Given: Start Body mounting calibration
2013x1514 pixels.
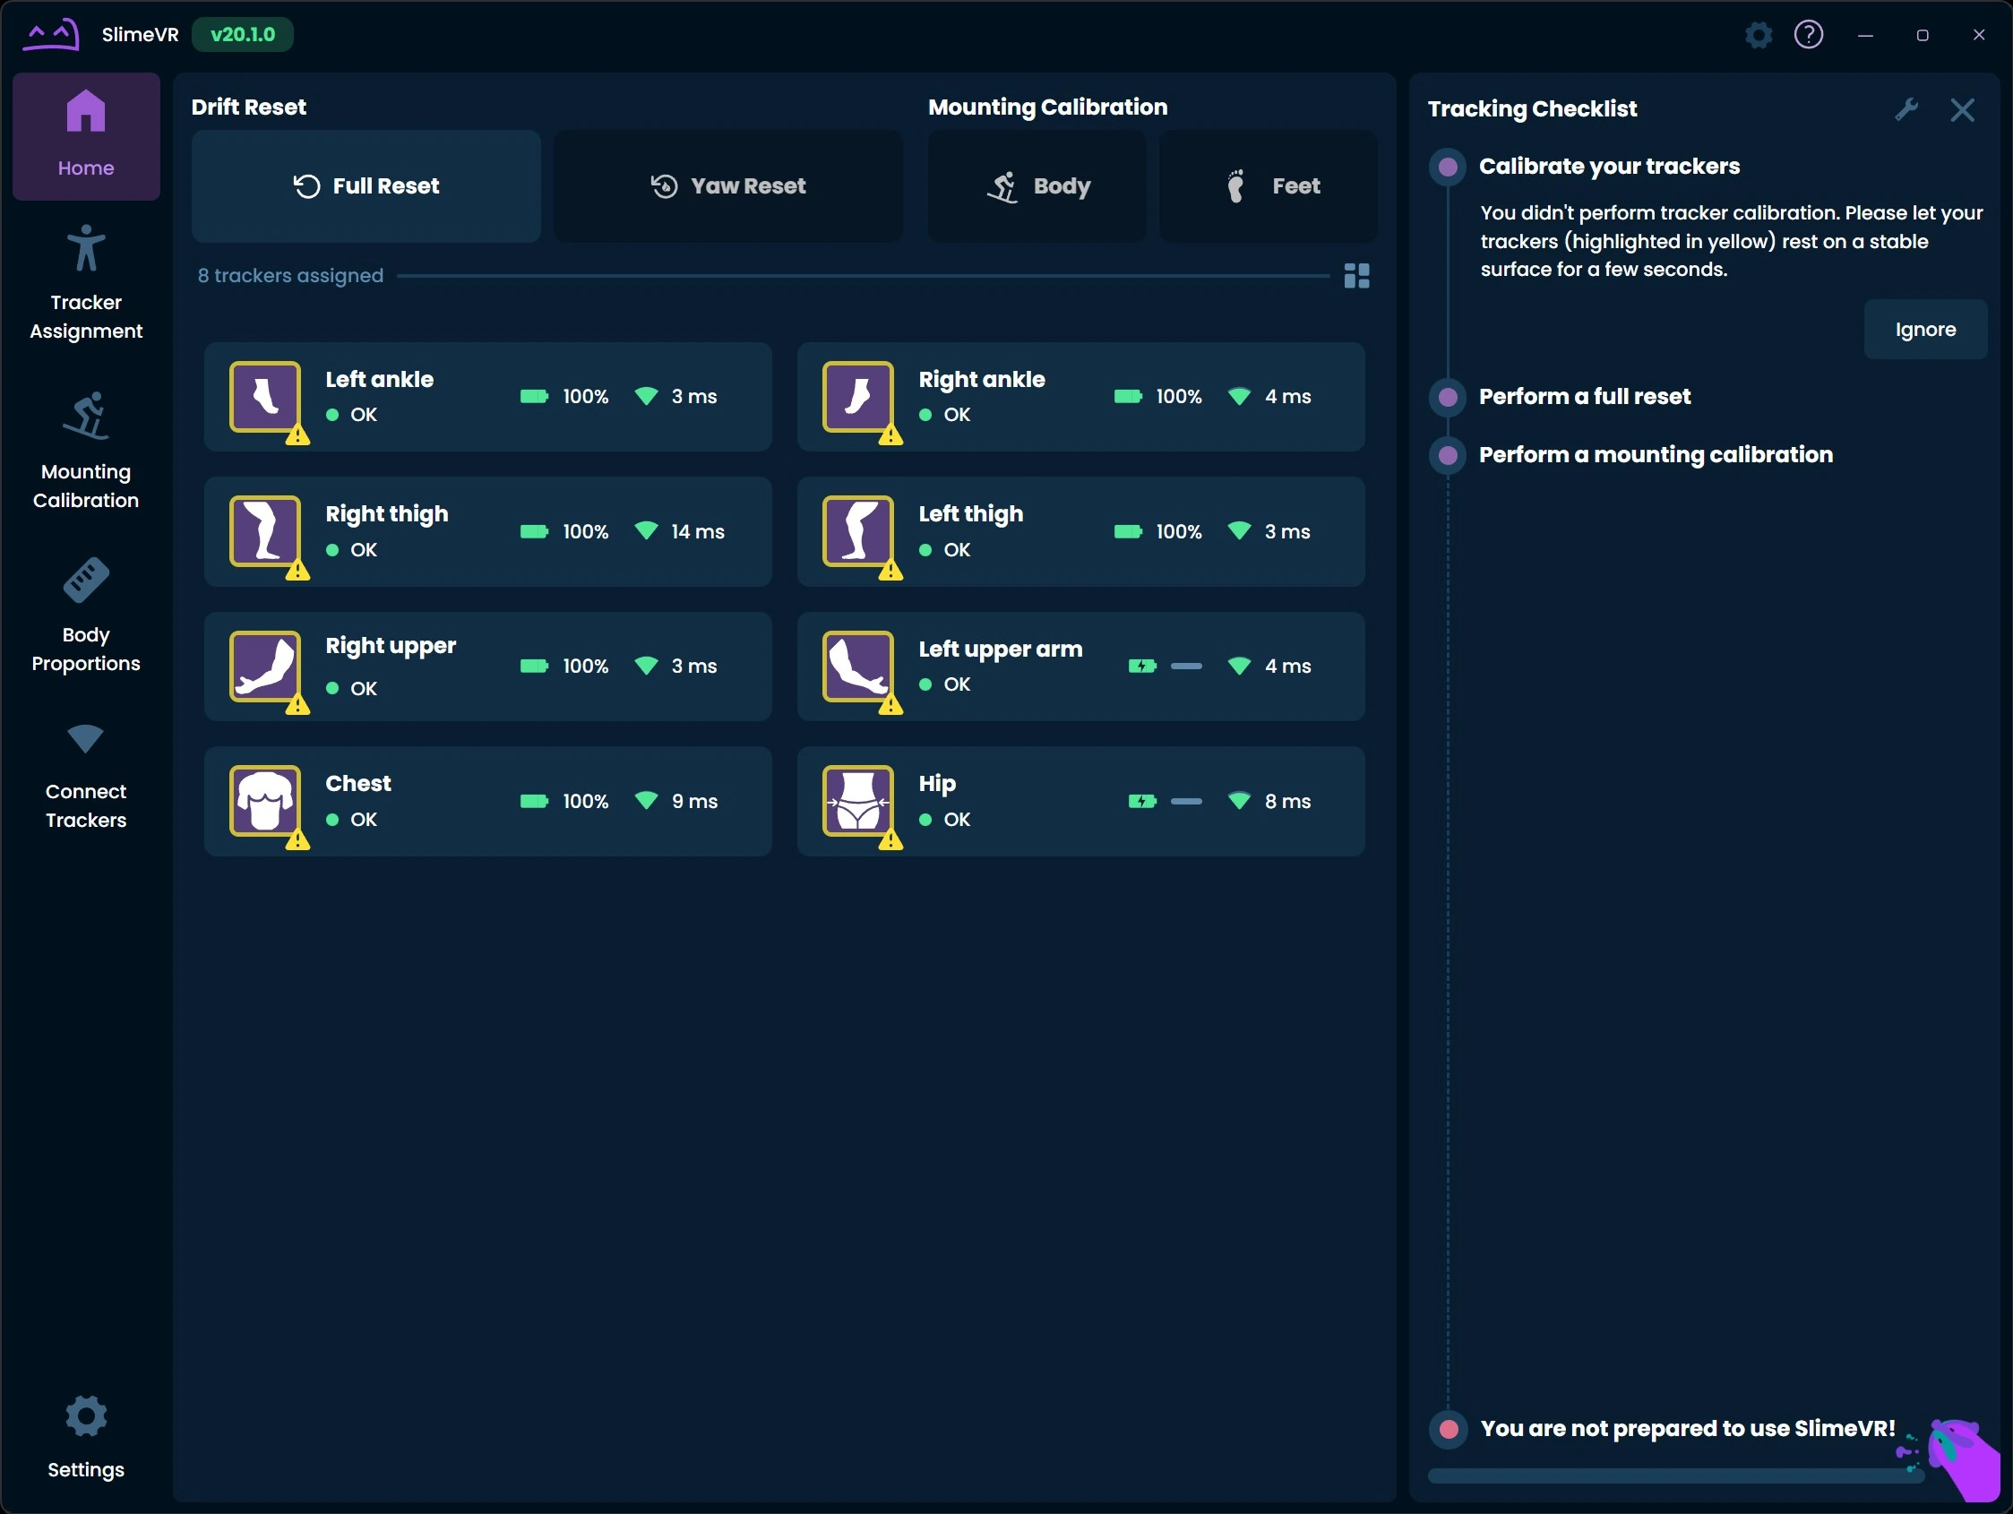Looking at the screenshot, I should tap(1037, 186).
